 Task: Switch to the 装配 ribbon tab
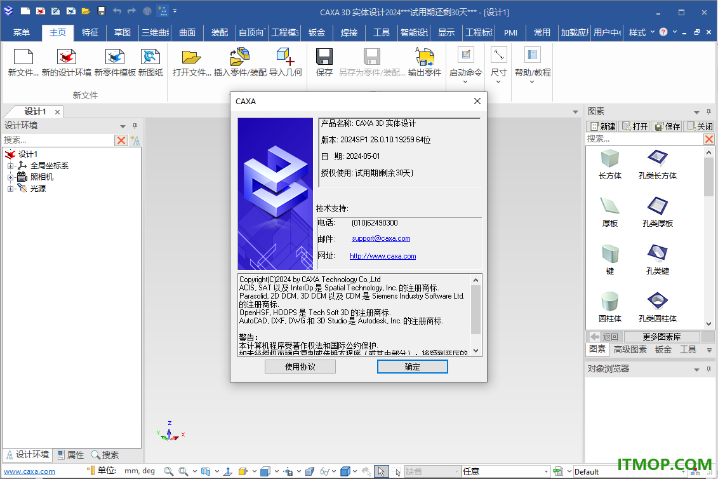[x=220, y=32]
